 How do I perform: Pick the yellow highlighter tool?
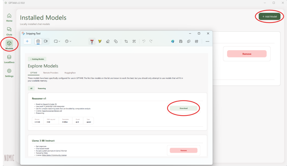[x=100, y=41]
